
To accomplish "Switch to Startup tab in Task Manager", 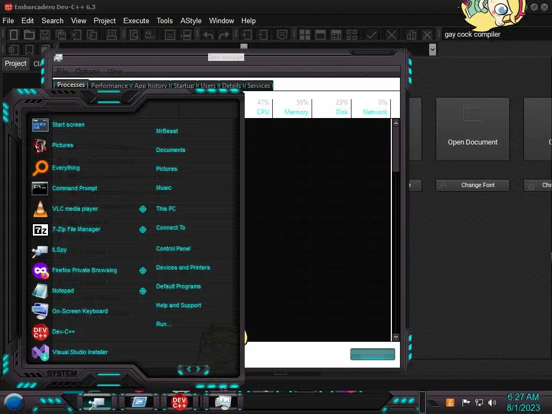I will pyautogui.click(x=183, y=86).
